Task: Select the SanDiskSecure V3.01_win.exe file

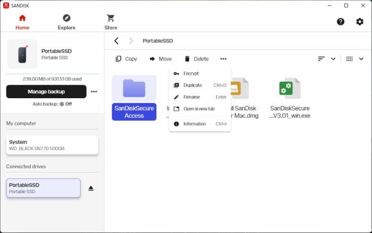Action: click(290, 99)
